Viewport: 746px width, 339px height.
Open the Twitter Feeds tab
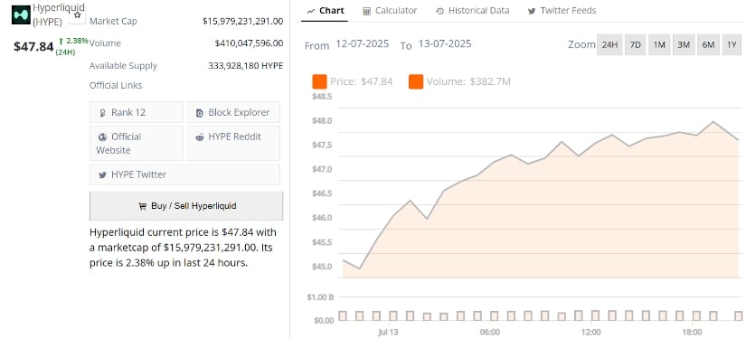[x=562, y=11]
